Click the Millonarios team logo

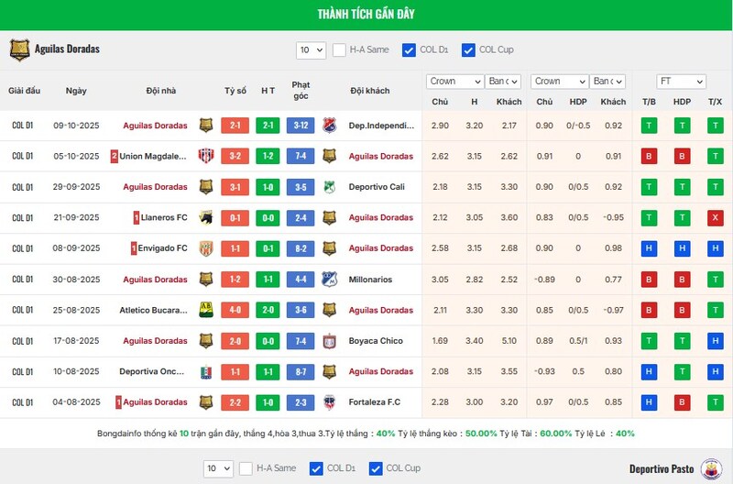[x=329, y=280]
